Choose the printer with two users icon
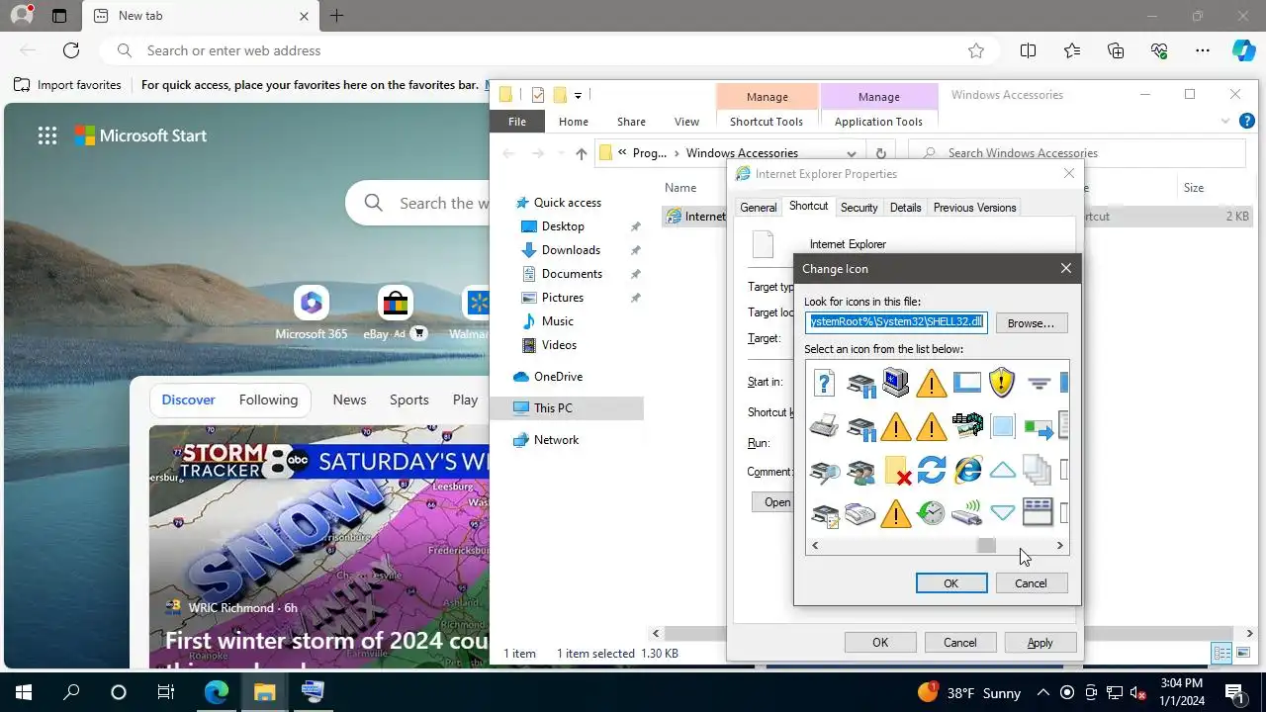 (860, 471)
